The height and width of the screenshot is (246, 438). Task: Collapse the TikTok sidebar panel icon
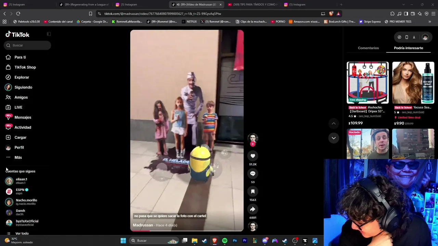pos(49,34)
